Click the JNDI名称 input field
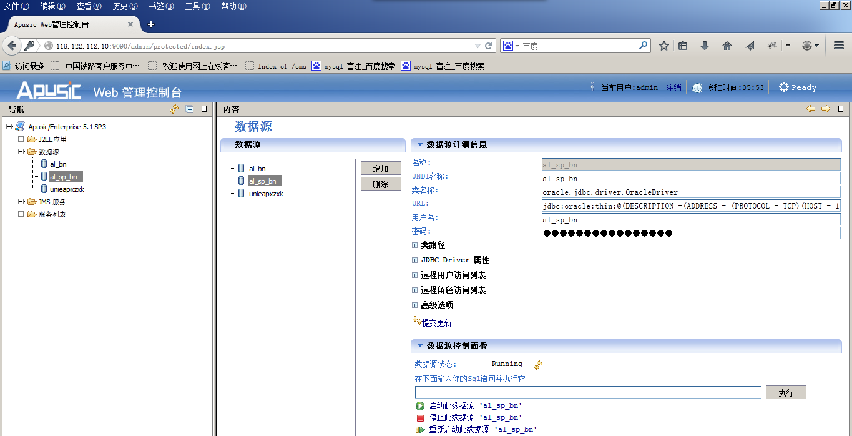 tap(691, 179)
